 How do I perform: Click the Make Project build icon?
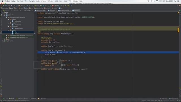pyautogui.click(x=33, y=6)
